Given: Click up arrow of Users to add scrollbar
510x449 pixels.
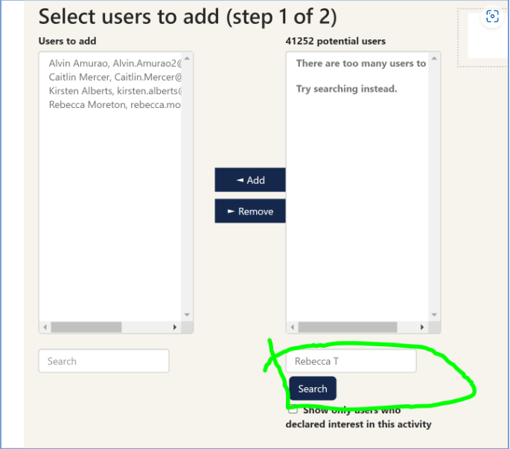Looking at the screenshot, I should click(x=187, y=58).
